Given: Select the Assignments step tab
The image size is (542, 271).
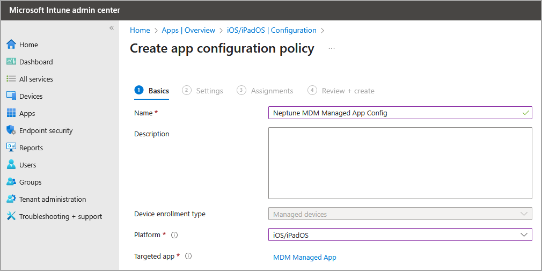Looking at the screenshot, I should pyautogui.click(x=265, y=91).
